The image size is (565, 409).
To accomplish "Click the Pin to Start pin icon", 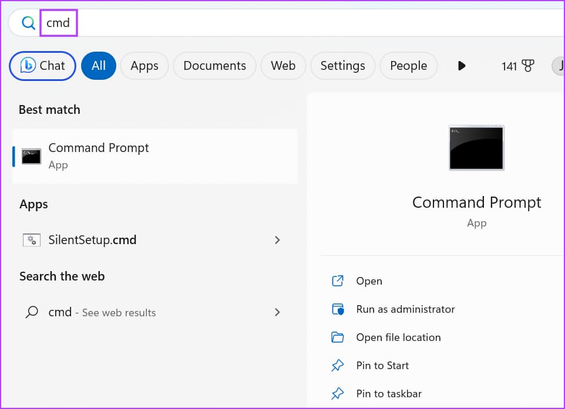I will 338,366.
